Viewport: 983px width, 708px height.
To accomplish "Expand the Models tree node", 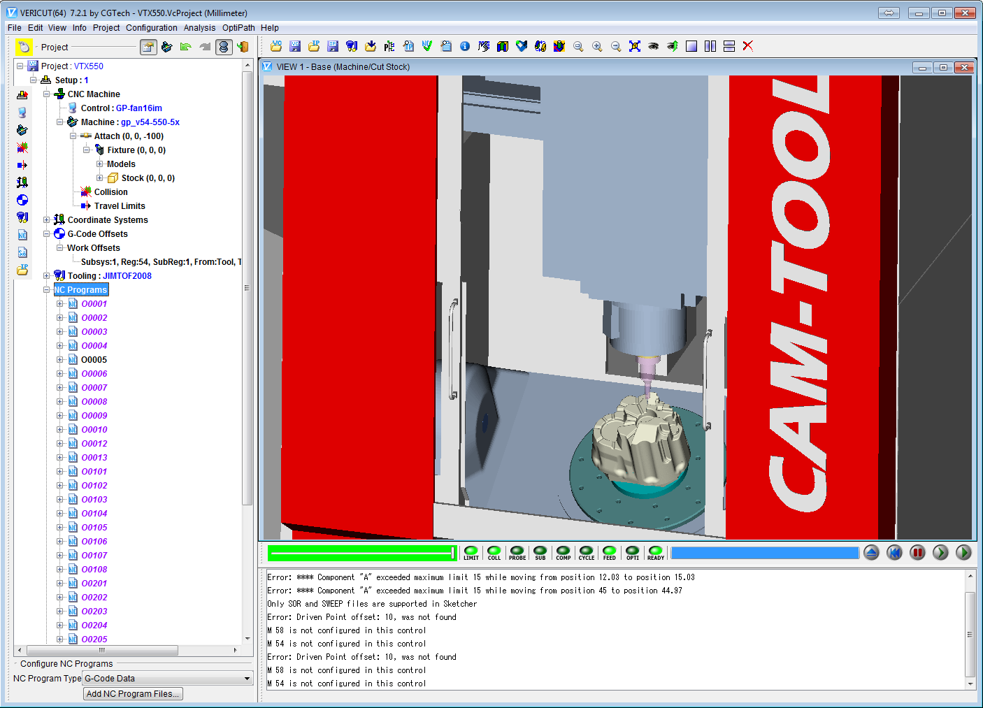I will point(100,164).
